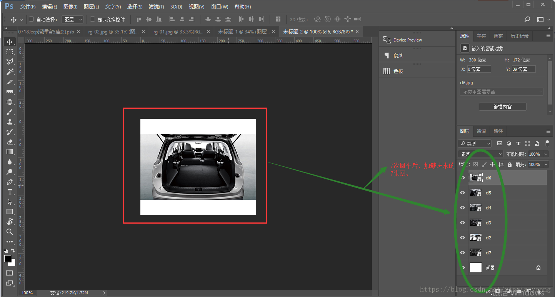555x297 pixels.
Task: Select the Rectangular Marquee tool
Action: point(10,52)
